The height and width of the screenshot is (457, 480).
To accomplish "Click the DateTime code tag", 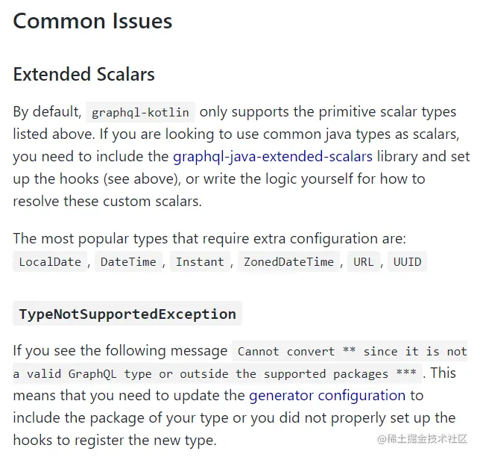I will click(128, 261).
